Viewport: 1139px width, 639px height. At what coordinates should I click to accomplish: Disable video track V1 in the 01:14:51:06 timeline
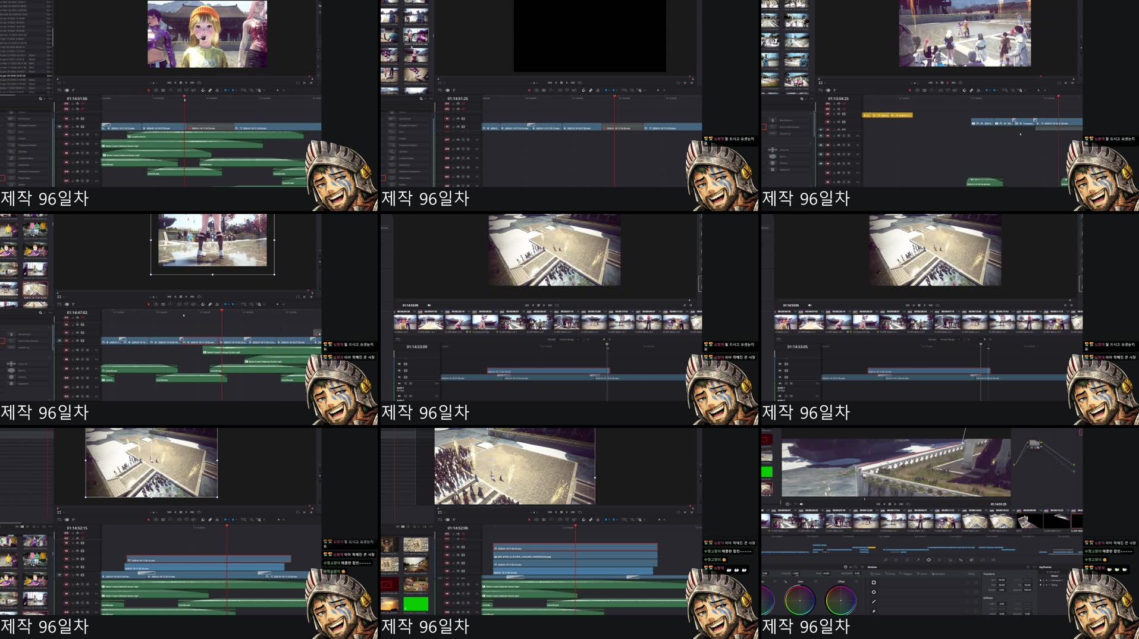pos(83,127)
